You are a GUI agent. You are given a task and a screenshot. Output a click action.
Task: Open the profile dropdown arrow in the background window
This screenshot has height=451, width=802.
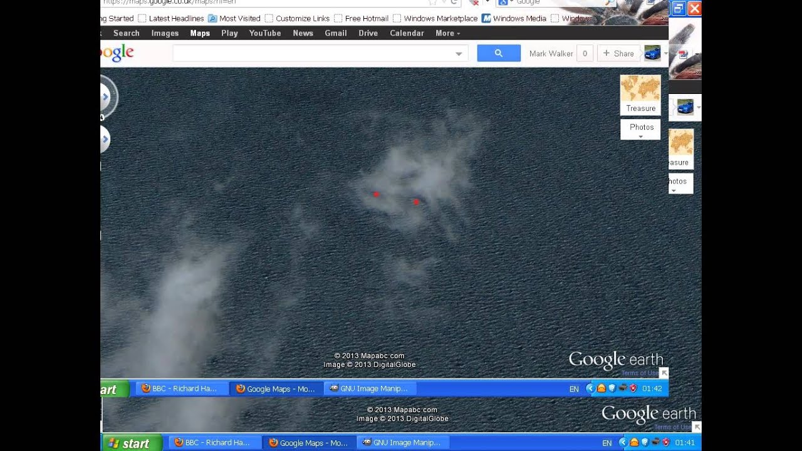pos(698,107)
